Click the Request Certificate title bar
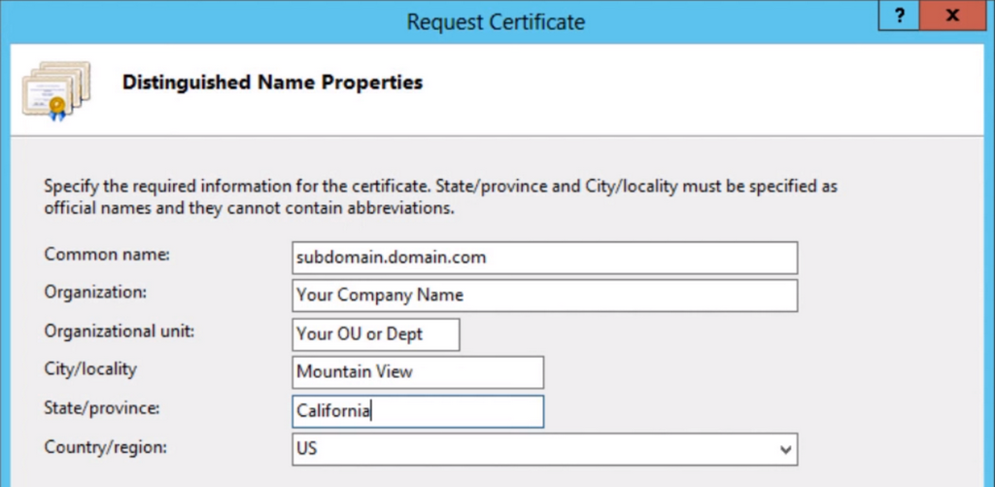This screenshot has width=995, height=487. (x=496, y=20)
